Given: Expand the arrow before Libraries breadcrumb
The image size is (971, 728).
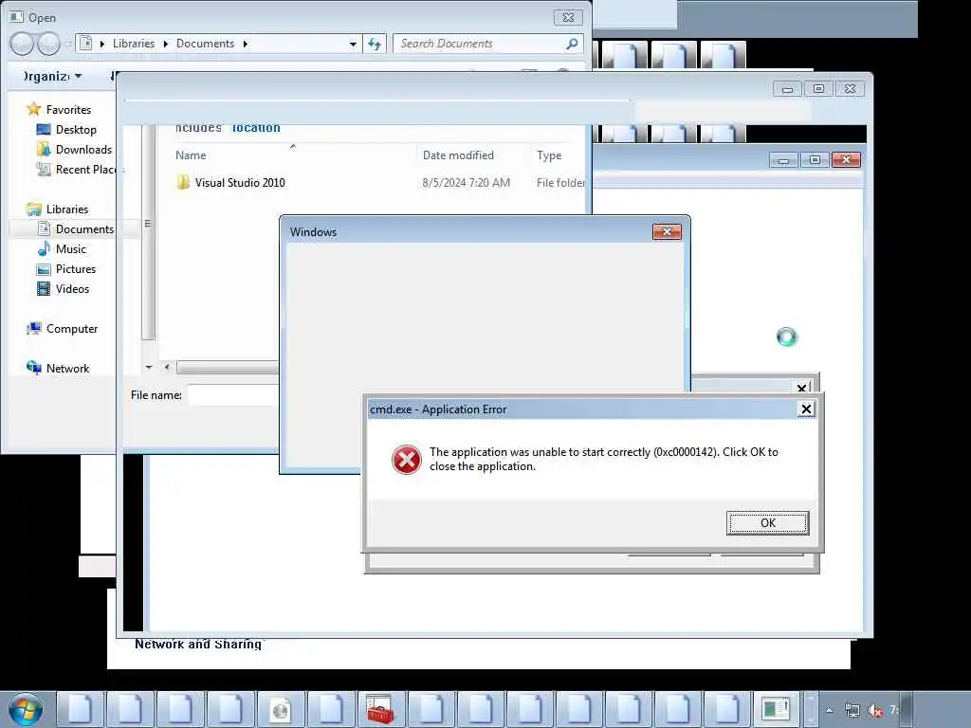Looking at the screenshot, I should point(102,44).
